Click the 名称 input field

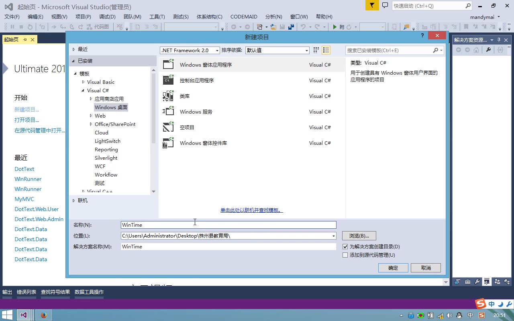(x=228, y=225)
